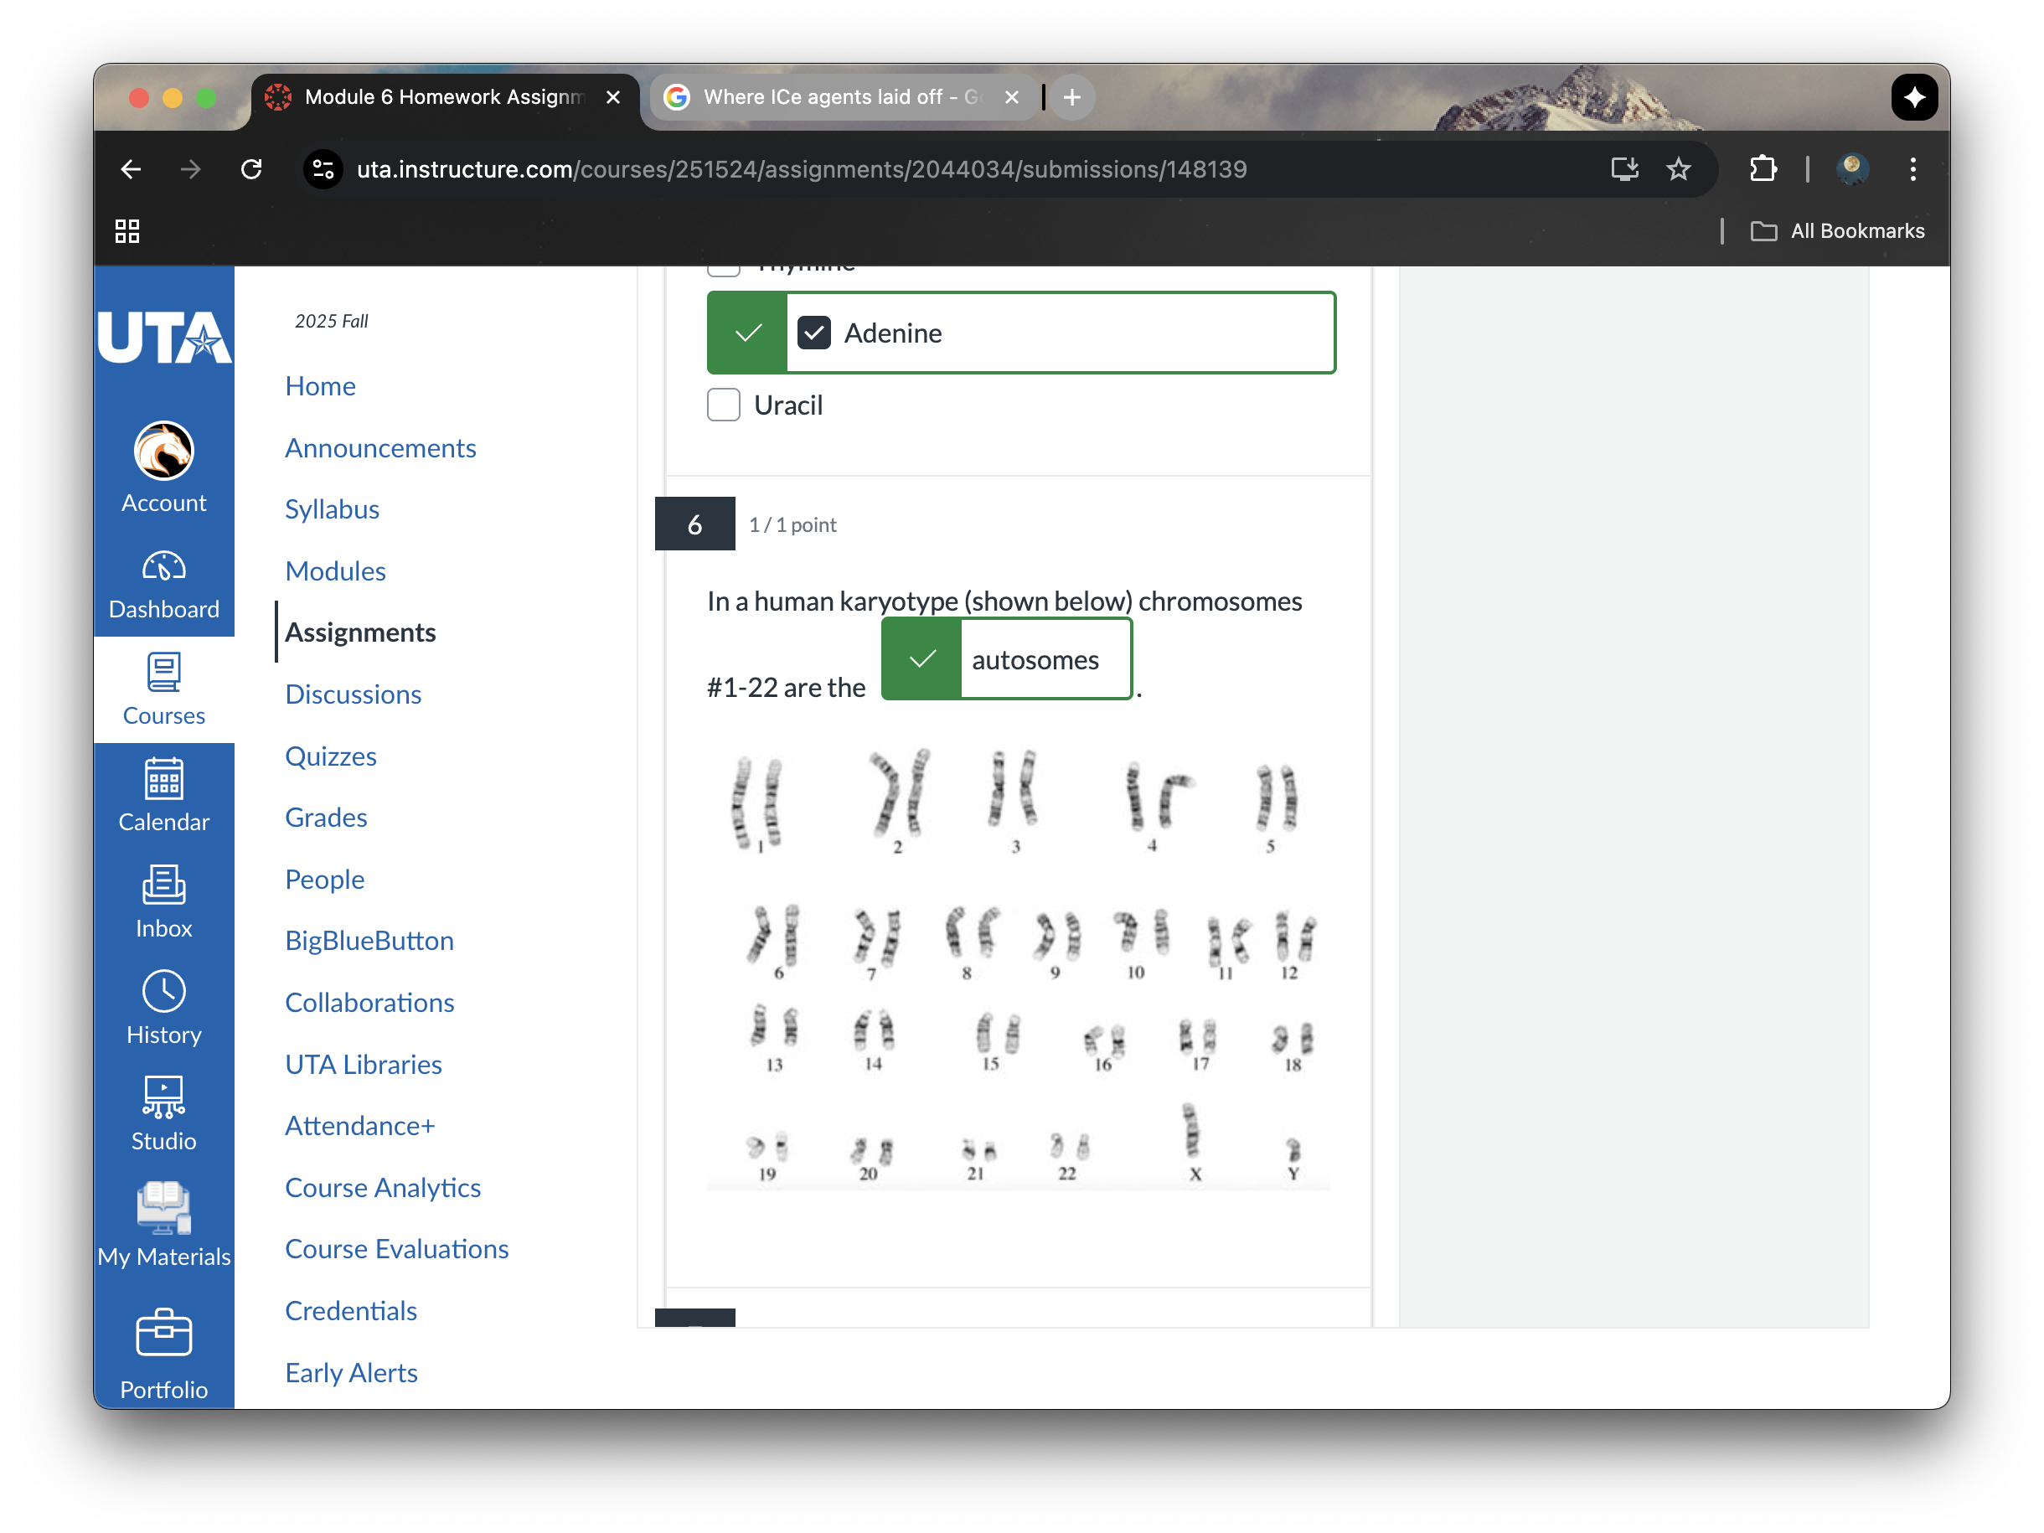Open the browser Extensions puzzle icon
This screenshot has height=1533, width=2044.
[x=1763, y=169]
